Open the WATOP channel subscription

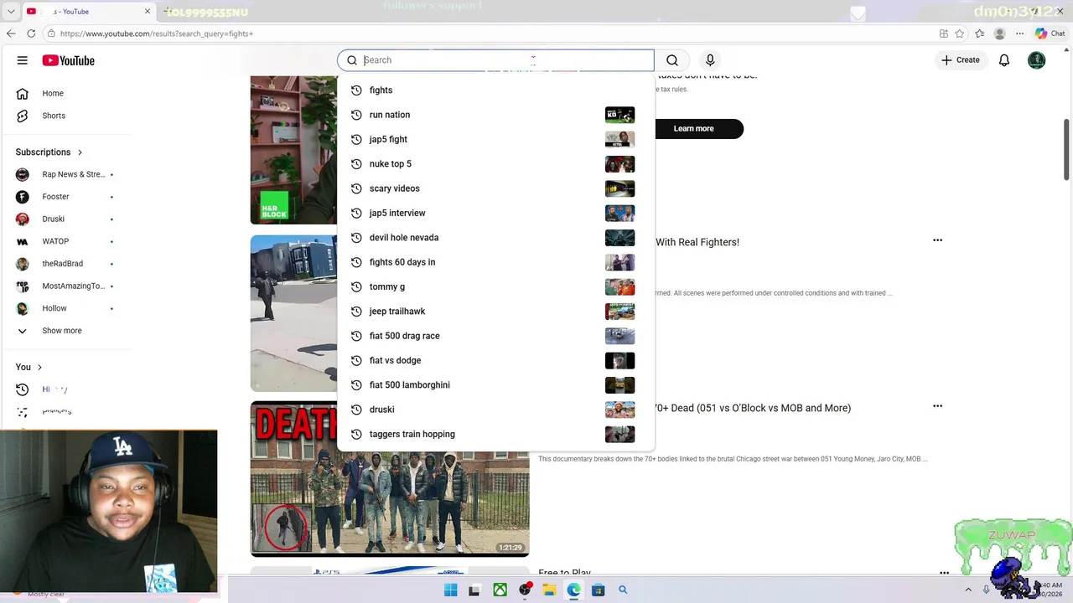tap(65, 241)
